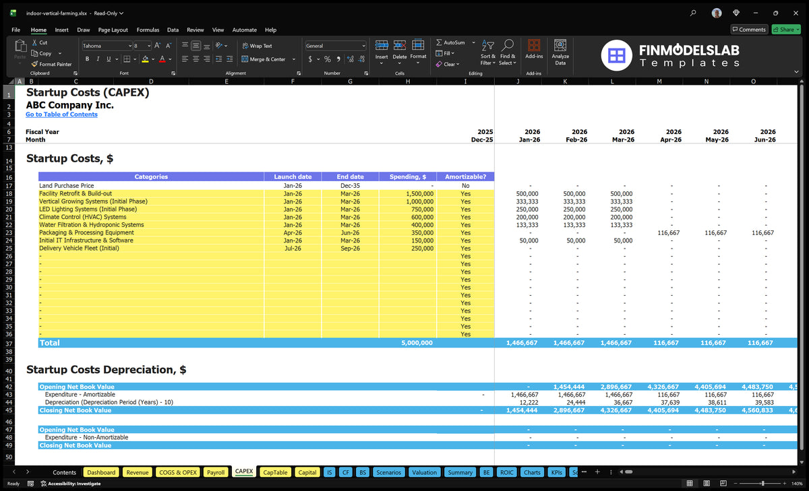Open the Insert ribbon tab
Screen dimensions: 809x491
(x=61, y=30)
